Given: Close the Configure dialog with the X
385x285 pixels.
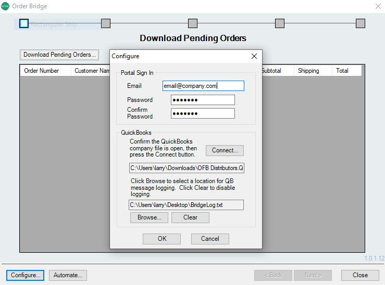Looking at the screenshot, I should tap(254, 56).
